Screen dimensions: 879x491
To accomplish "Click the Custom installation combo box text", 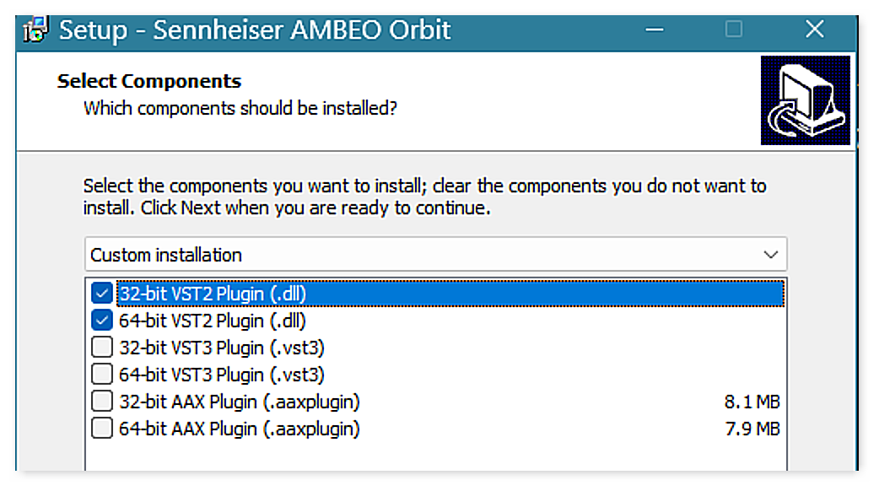I will coord(167,255).
